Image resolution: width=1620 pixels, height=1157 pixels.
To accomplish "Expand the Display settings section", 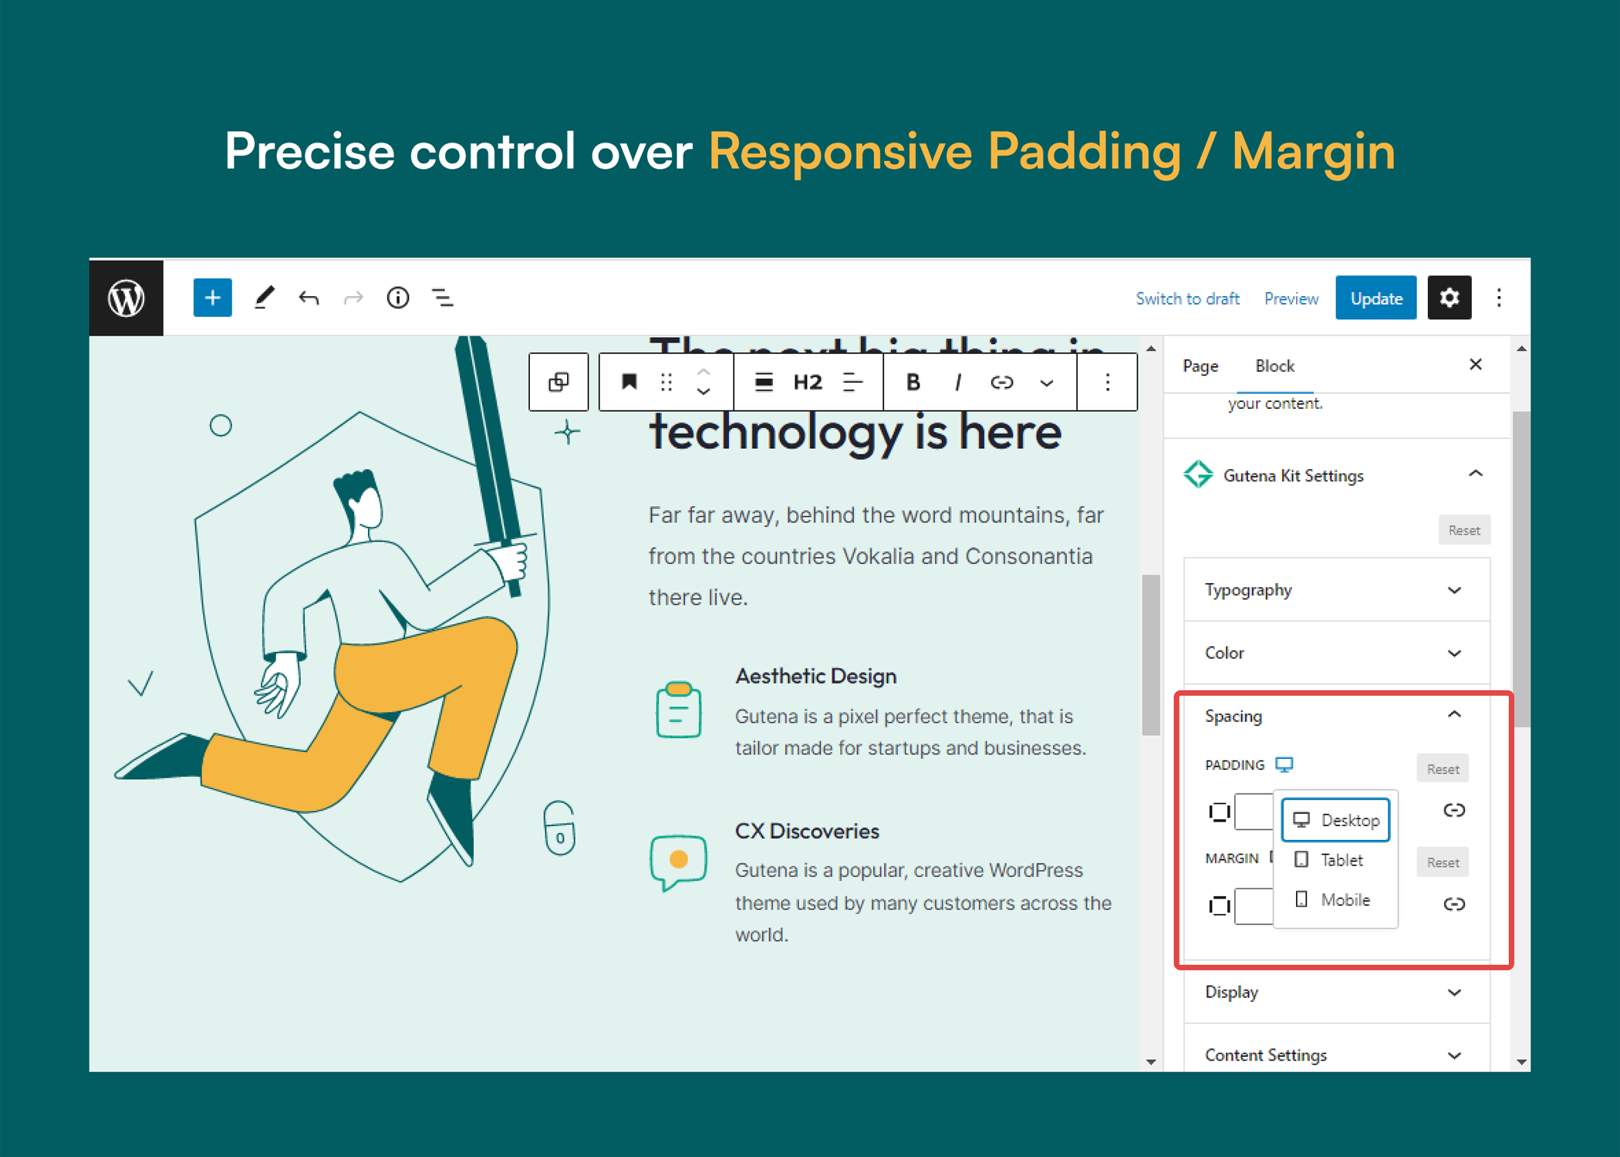I will (x=1332, y=999).
